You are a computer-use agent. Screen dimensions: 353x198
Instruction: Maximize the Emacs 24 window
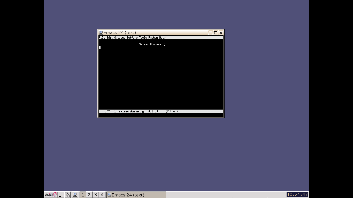click(x=216, y=33)
